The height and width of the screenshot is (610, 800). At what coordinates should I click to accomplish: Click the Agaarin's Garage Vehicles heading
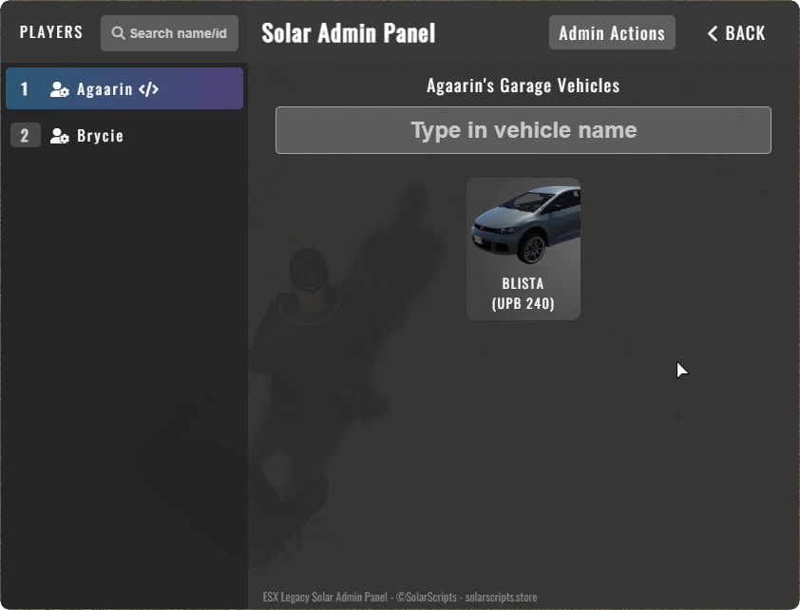click(x=523, y=86)
